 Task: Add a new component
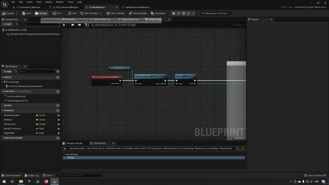(x=7, y=24)
